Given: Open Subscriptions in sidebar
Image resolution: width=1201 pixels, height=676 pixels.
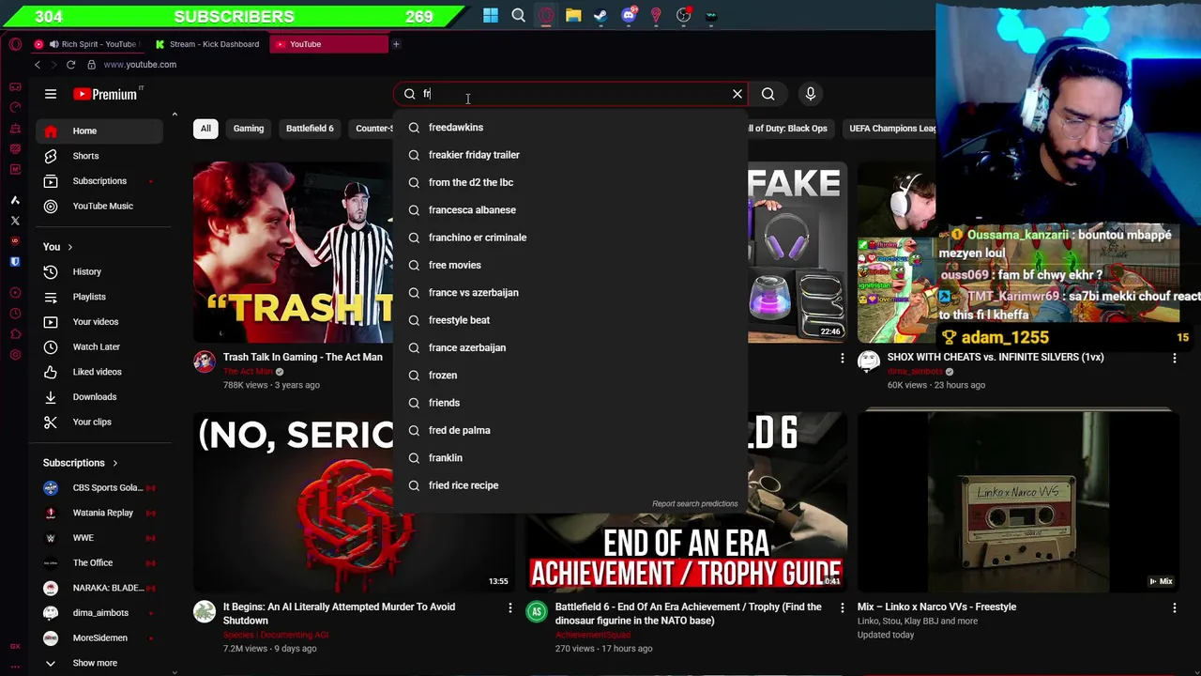Looking at the screenshot, I should click(x=99, y=181).
